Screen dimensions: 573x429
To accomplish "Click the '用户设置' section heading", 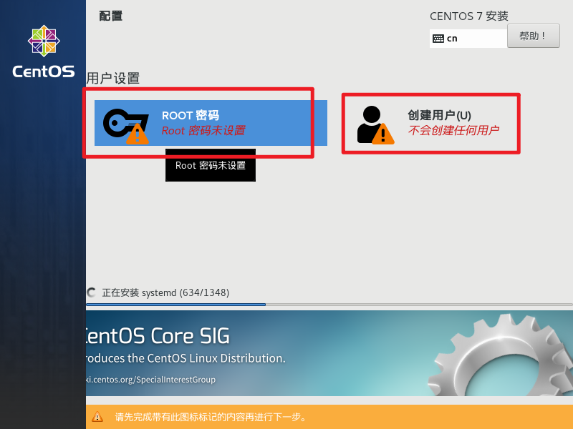I will (x=113, y=78).
